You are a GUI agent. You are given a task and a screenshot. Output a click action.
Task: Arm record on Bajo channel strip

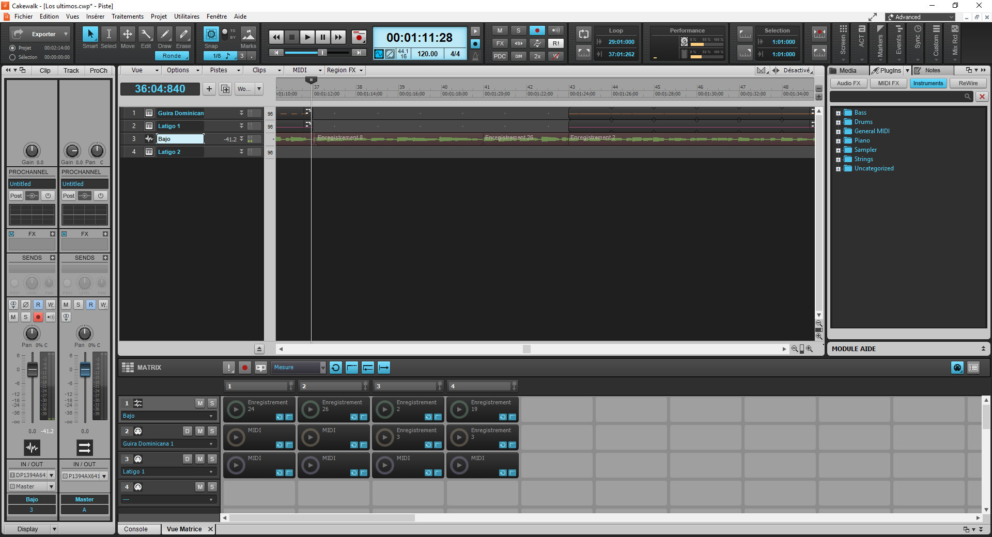click(38, 317)
